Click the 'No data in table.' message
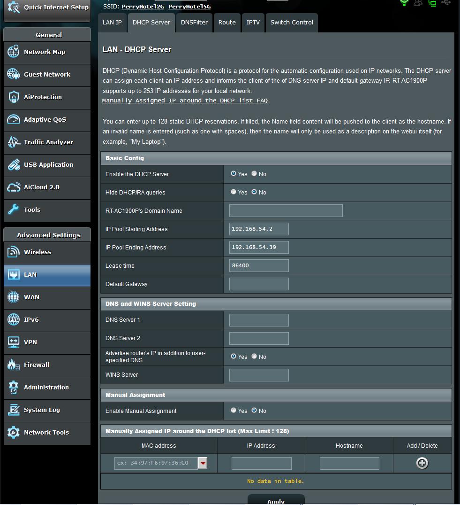460x505 pixels. coord(276,481)
